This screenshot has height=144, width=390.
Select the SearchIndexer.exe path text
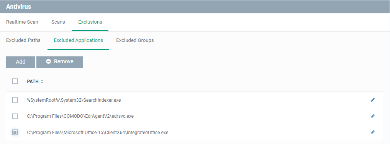[x=74, y=100]
